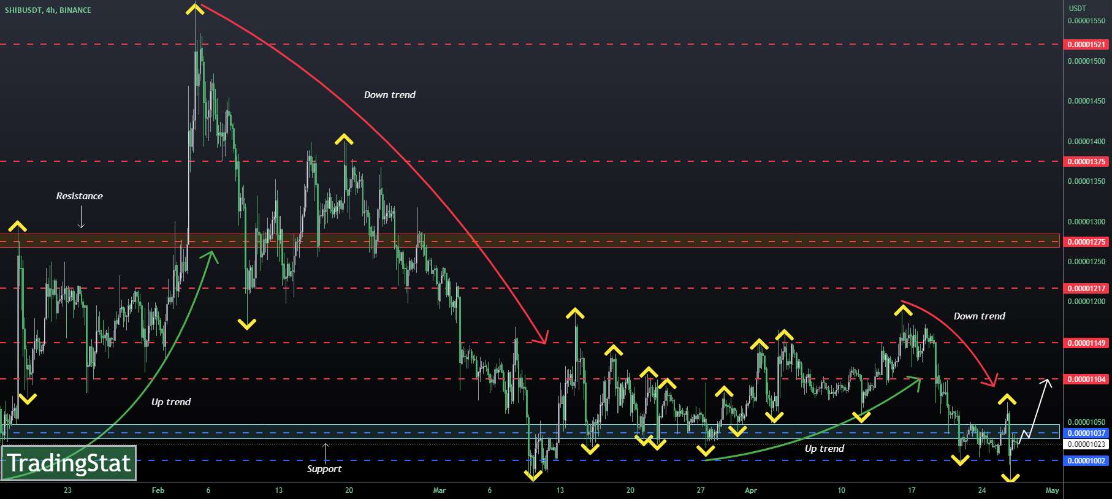
Task: Click the 0.00001300 axis price value
Action: (x=1086, y=222)
